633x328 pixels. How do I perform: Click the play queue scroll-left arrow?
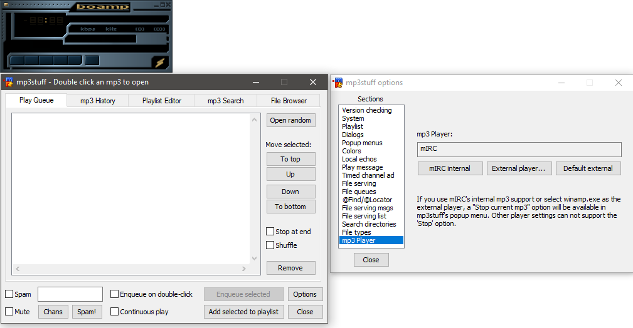tap(18, 269)
